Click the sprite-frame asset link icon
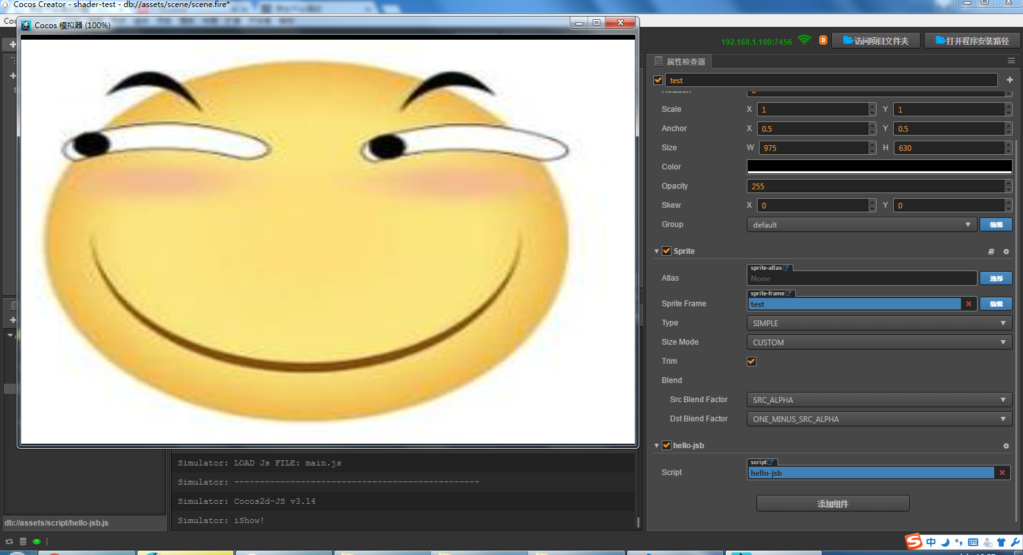 click(789, 293)
